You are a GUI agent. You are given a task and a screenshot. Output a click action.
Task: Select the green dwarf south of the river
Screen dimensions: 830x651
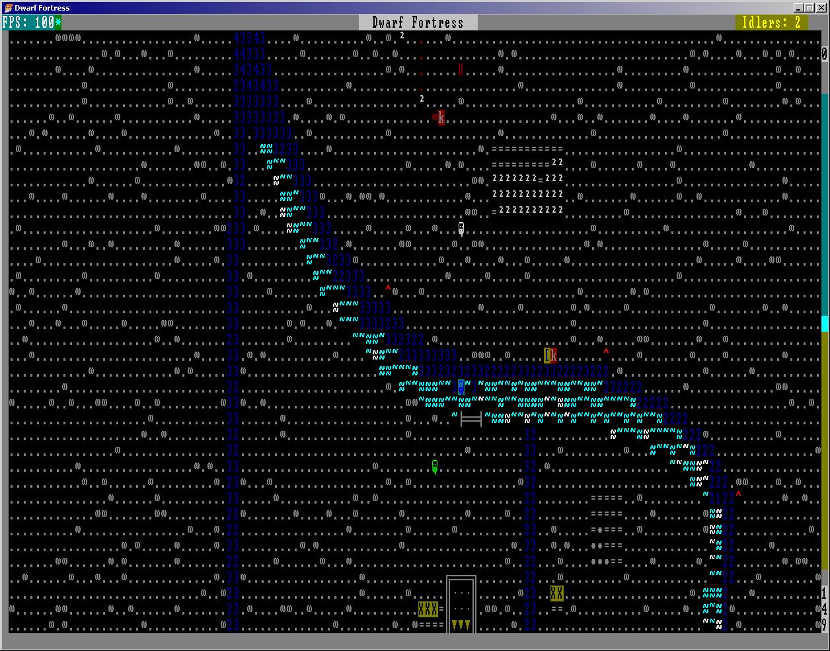435,467
